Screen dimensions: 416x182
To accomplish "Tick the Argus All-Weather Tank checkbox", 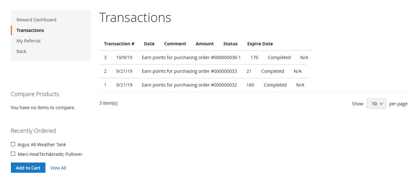I will (13, 144).
